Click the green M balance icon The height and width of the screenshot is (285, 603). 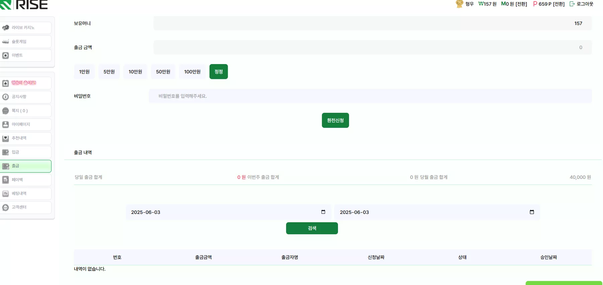click(x=503, y=4)
